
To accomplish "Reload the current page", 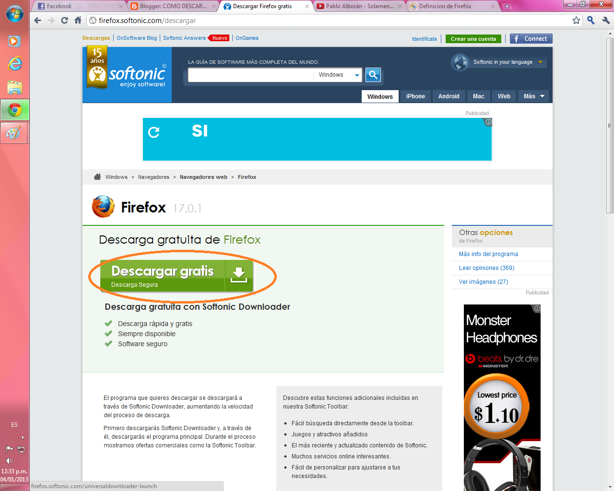I will (x=64, y=20).
